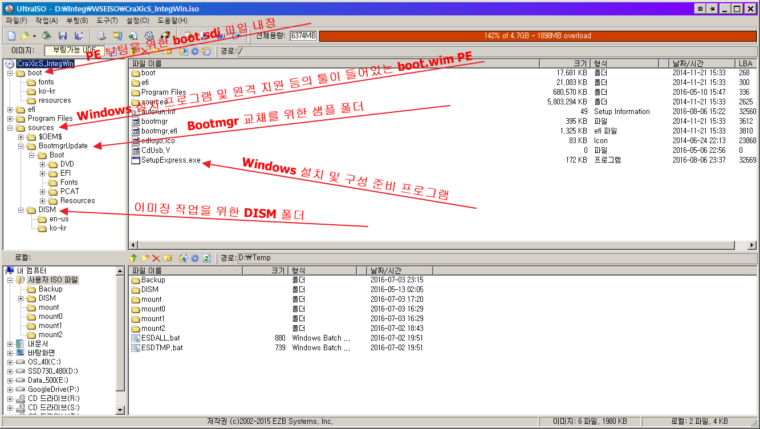Image resolution: width=760 pixels, height=429 pixels.
Task: Collapse the BootmgrUpdate folder node
Action: tap(21, 146)
